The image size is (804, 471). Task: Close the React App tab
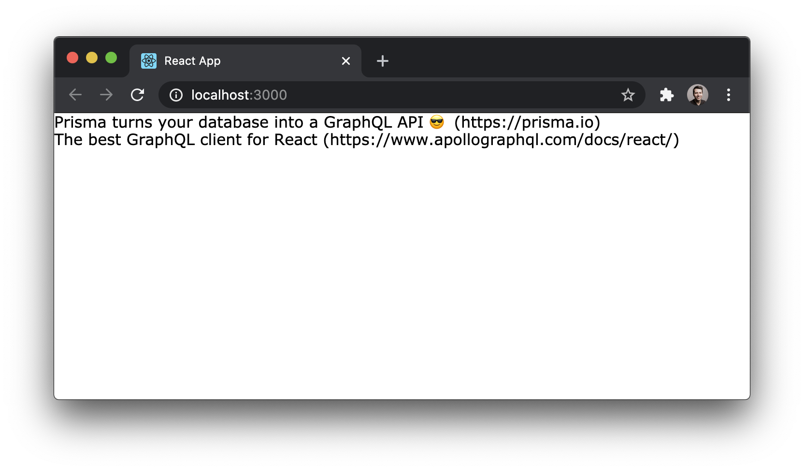coord(346,61)
